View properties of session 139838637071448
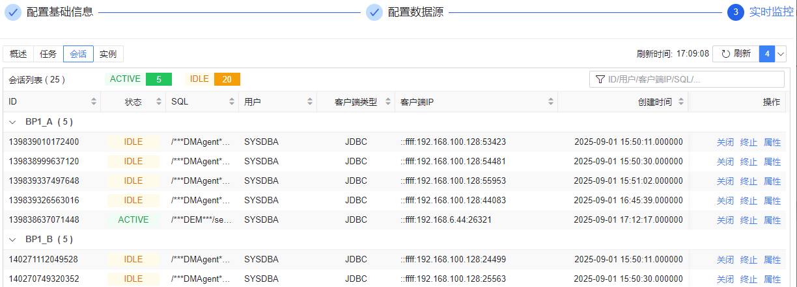 [772, 220]
